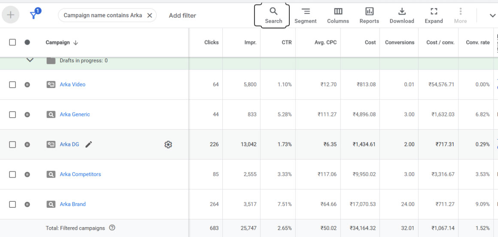Sort by the Campaign column header

click(58, 43)
